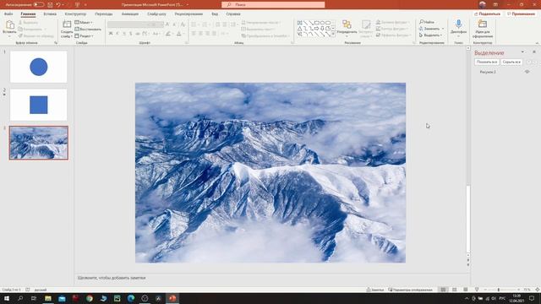The width and height of the screenshot is (541, 304).
Task: Switch to the Вставка tab
Action: (x=50, y=14)
